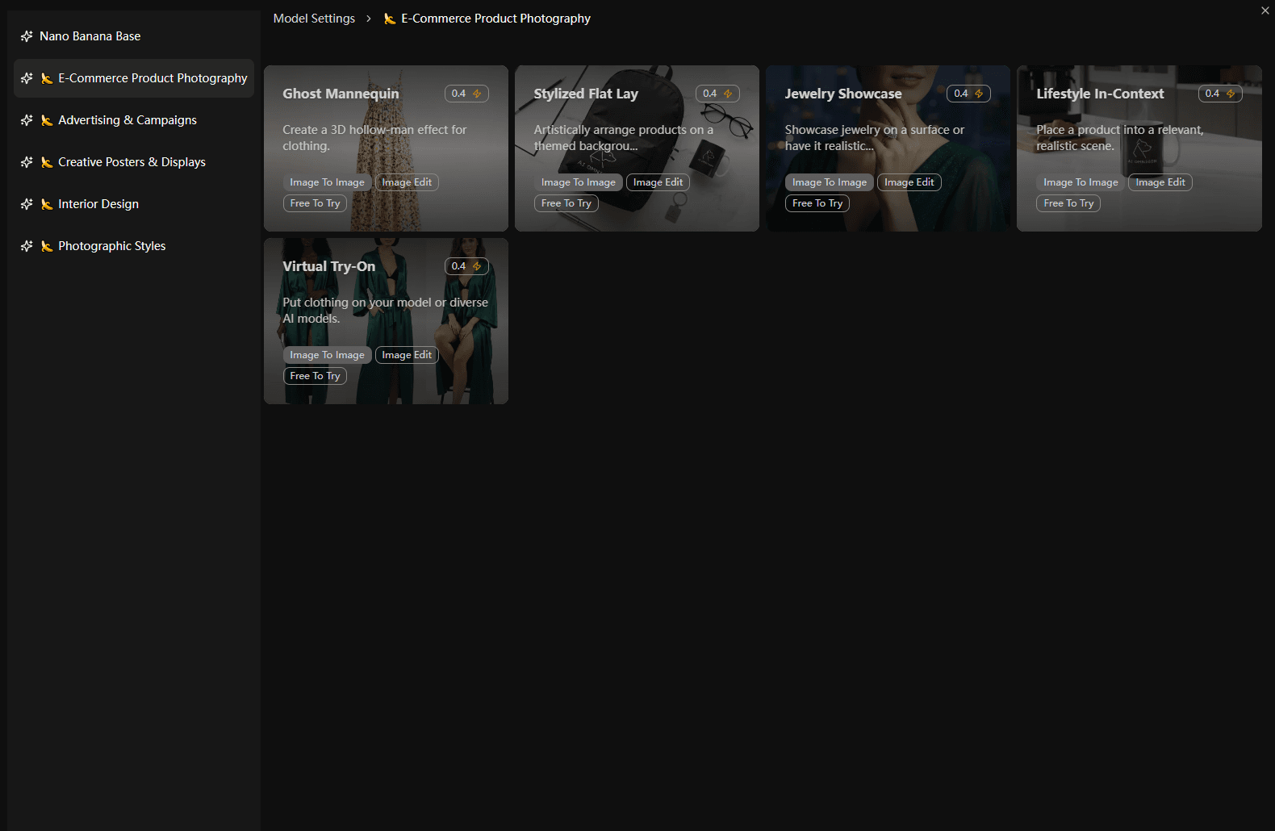Viewport: 1275px width, 831px height.
Task: Click Image Edit tag on Lifestyle In-Context
Action: pyautogui.click(x=1160, y=182)
